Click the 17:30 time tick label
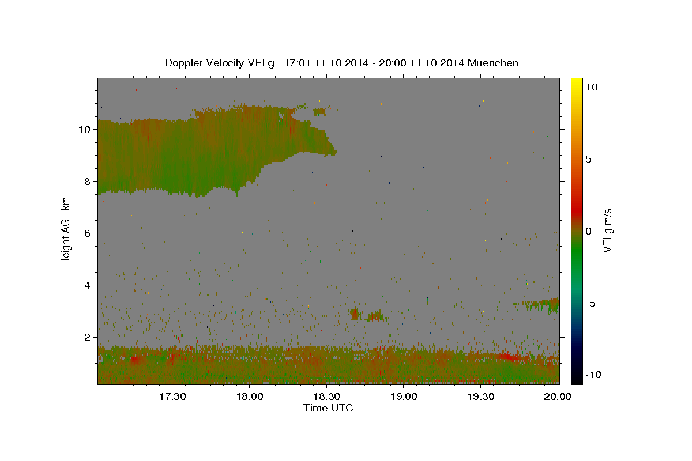692x461 pixels. point(172,397)
